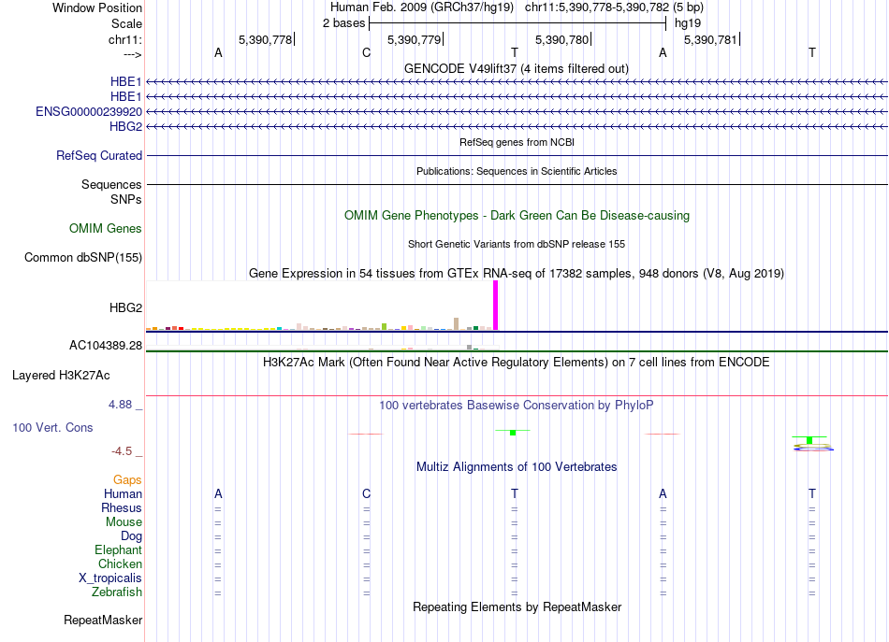Open Multiz Alignments of 100 Vertebrates title
The width and height of the screenshot is (889, 642).
click(517, 467)
